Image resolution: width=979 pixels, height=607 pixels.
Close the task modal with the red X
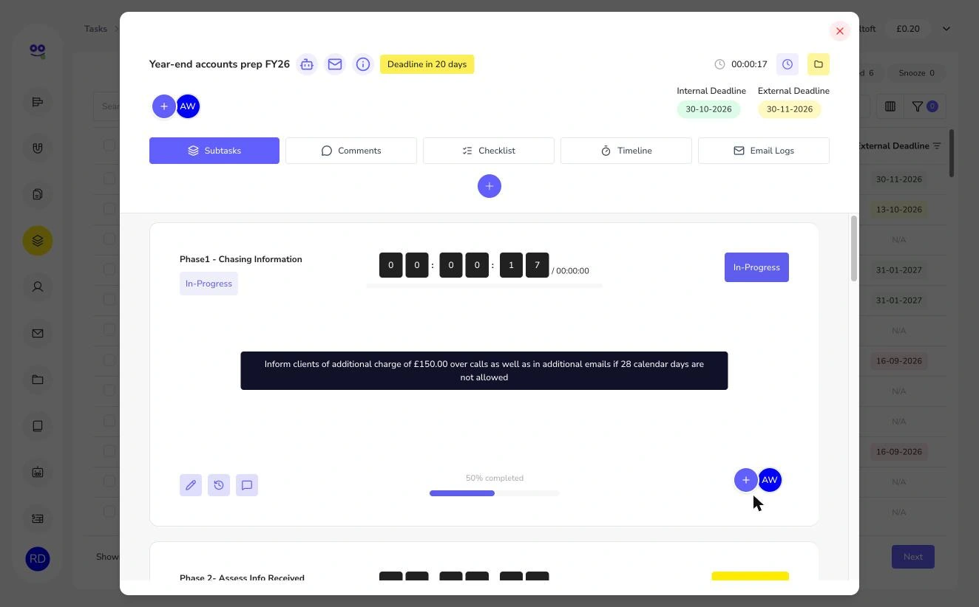point(840,31)
